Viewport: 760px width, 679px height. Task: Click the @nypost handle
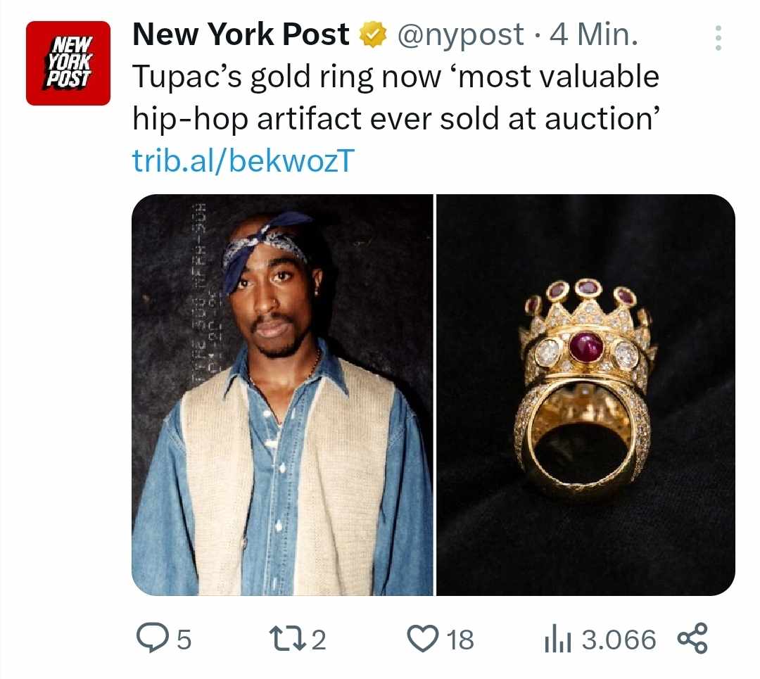coord(461,34)
